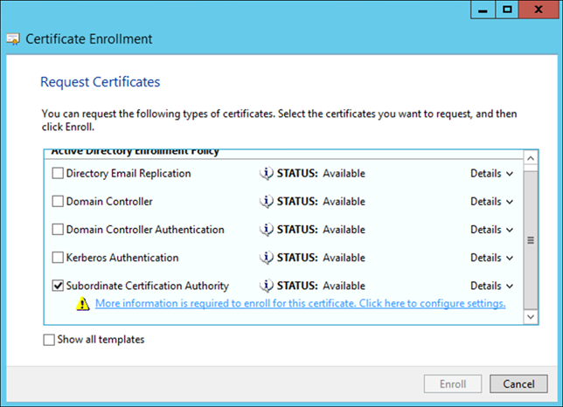
Task: Check the Directory Email Replication checkbox
Action: tap(58, 174)
